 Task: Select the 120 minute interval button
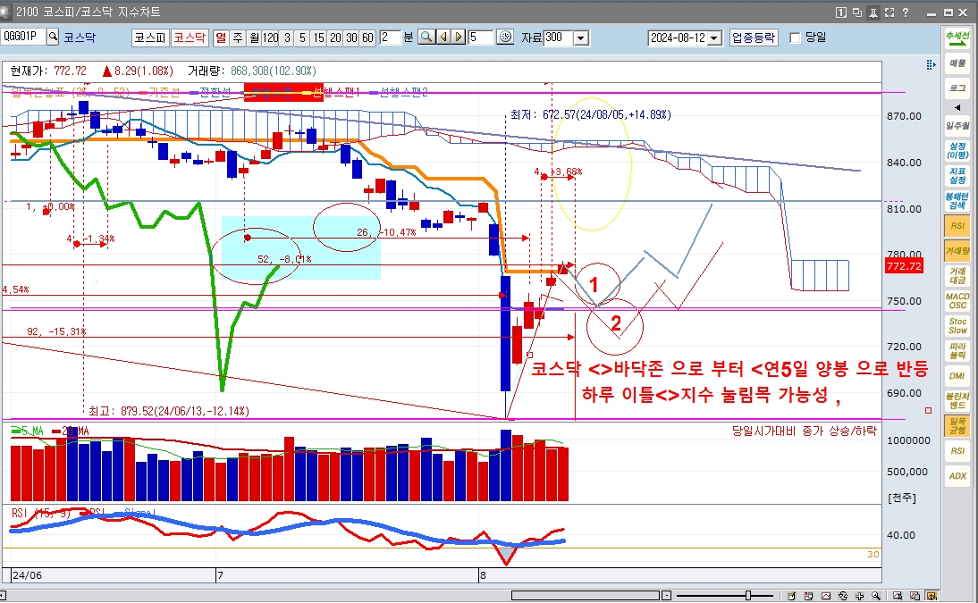tap(270, 38)
